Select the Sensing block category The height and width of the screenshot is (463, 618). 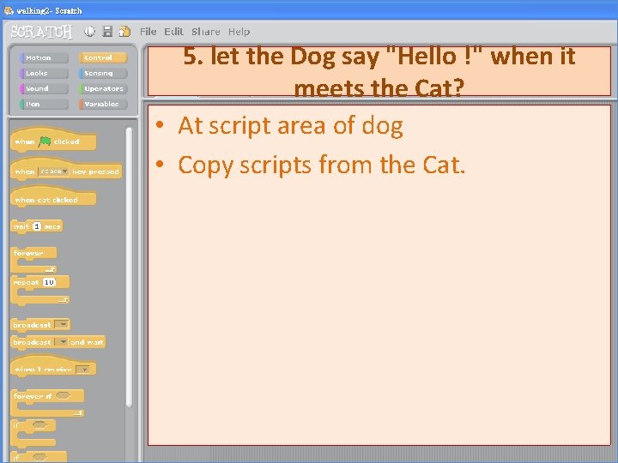pos(103,73)
